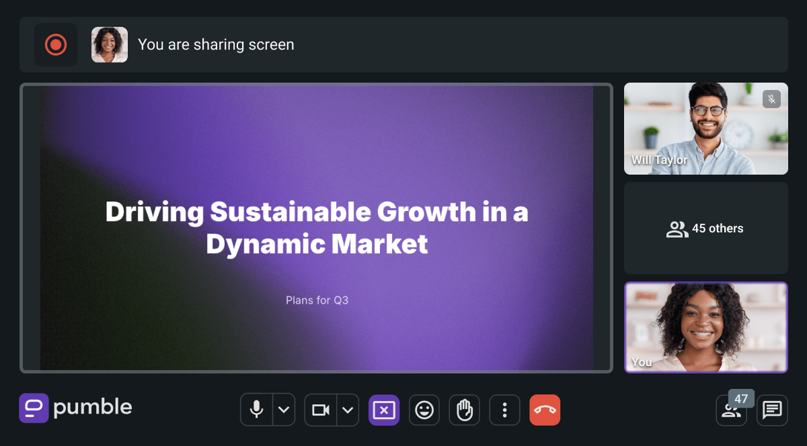The image size is (807, 446).
Task: Hang up with the red phone button
Action: tap(545, 410)
